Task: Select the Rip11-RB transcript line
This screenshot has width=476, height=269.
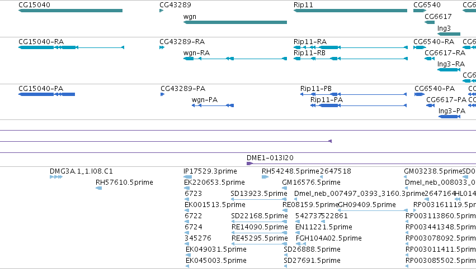Action: click(351, 59)
